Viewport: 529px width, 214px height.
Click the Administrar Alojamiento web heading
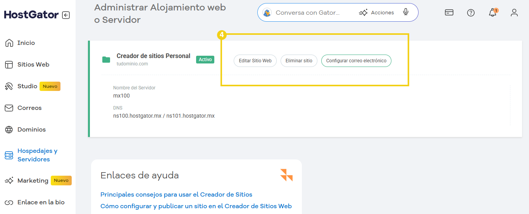tap(160, 14)
